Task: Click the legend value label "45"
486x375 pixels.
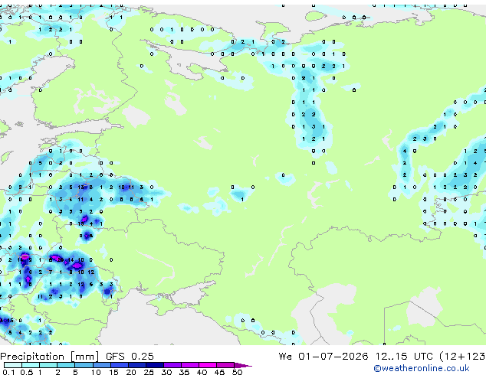Action: pos(219,372)
